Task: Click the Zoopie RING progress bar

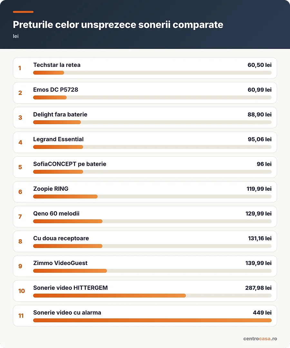Action: 152,197
